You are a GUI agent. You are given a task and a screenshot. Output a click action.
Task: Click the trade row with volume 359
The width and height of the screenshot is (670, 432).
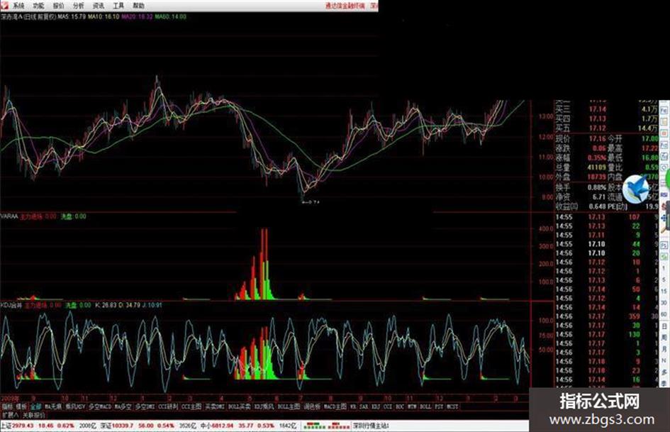[607, 316]
